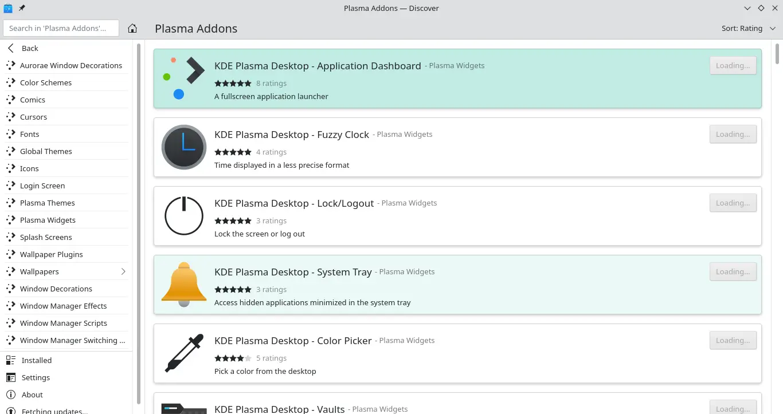Click Loading button for Lock/Logout
Viewport: 783px width, 414px height.
(x=733, y=203)
